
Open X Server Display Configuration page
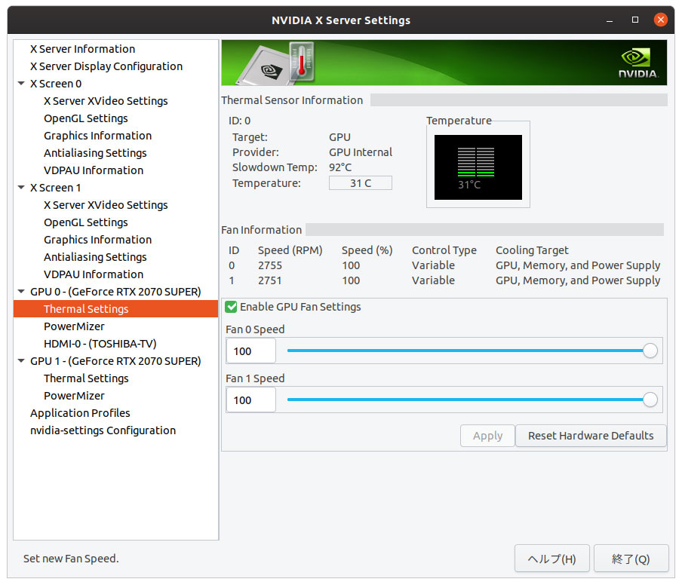coord(106,66)
